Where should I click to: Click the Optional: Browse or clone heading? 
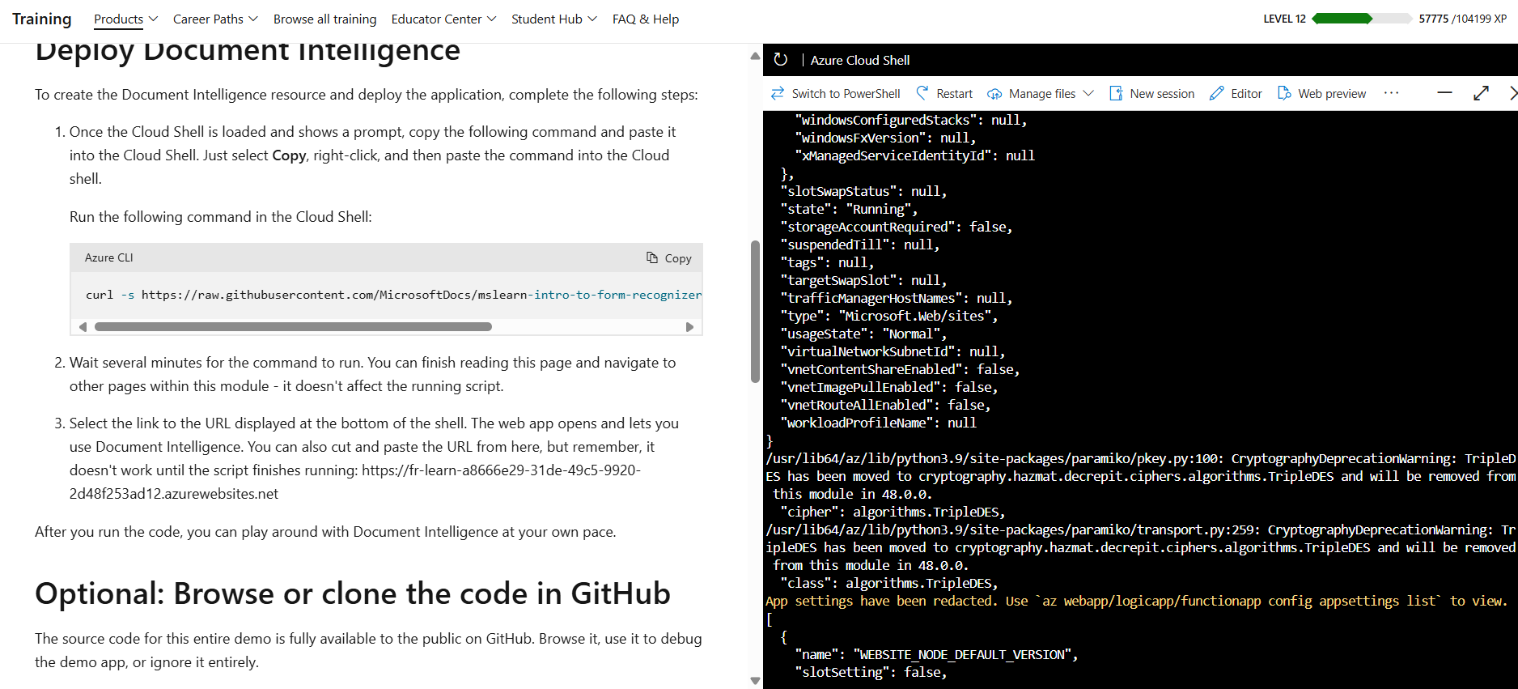(x=353, y=593)
